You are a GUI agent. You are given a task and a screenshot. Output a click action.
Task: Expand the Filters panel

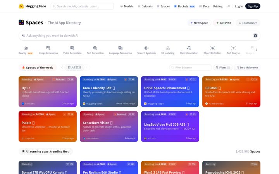pos(223,67)
